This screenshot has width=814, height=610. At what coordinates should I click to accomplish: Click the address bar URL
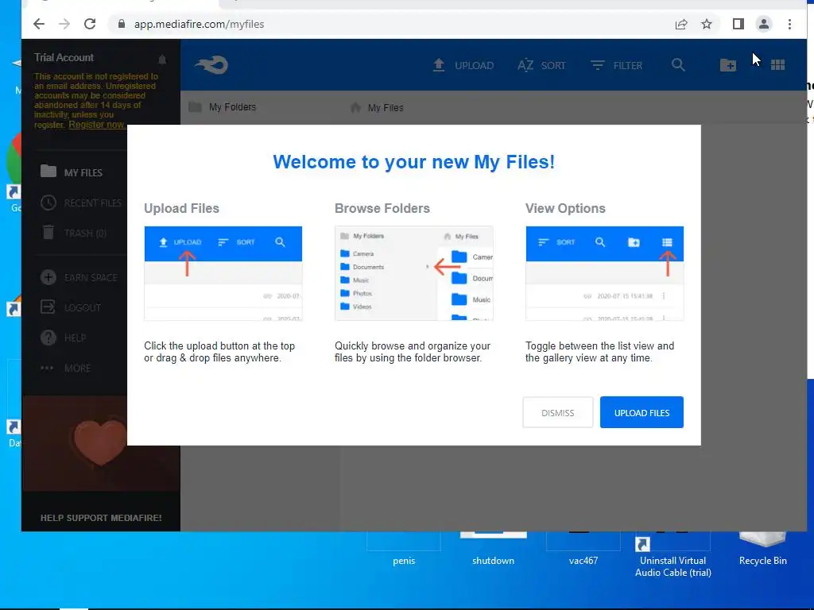199,24
